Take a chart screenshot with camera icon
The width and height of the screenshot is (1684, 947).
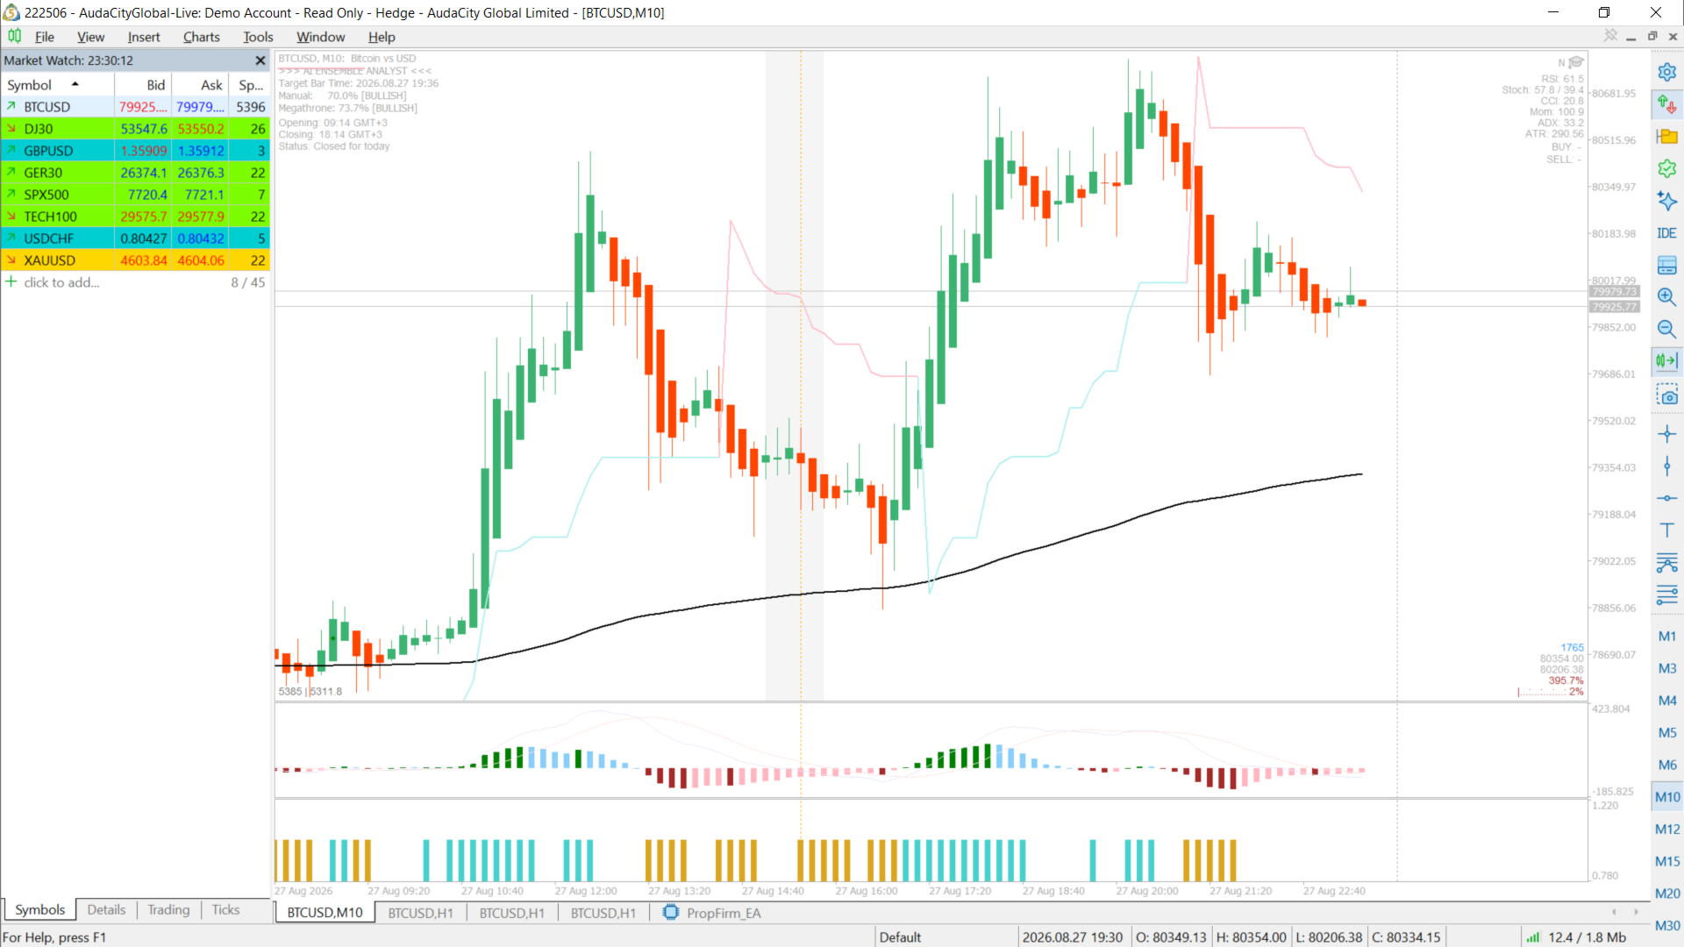click(1666, 395)
